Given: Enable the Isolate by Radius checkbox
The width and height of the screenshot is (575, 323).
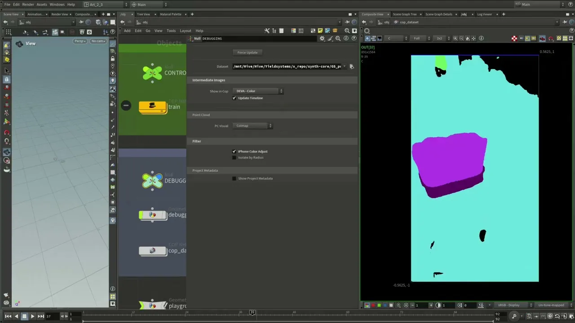Looking at the screenshot, I should [x=234, y=157].
